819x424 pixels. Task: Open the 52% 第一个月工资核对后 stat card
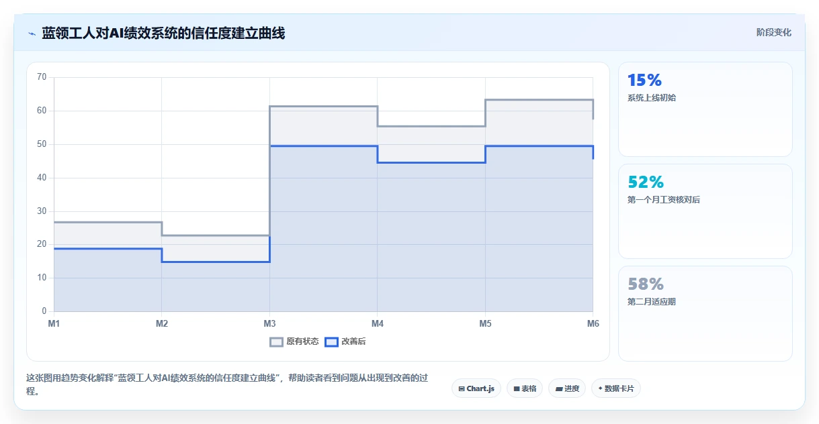pos(705,211)
